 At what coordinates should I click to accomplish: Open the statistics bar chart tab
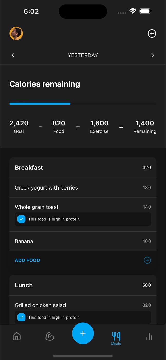click(149, 336)
